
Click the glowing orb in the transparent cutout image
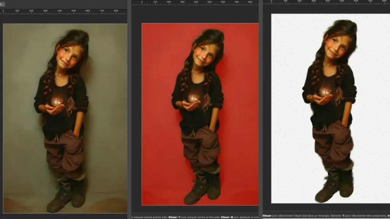click(325, 92)
